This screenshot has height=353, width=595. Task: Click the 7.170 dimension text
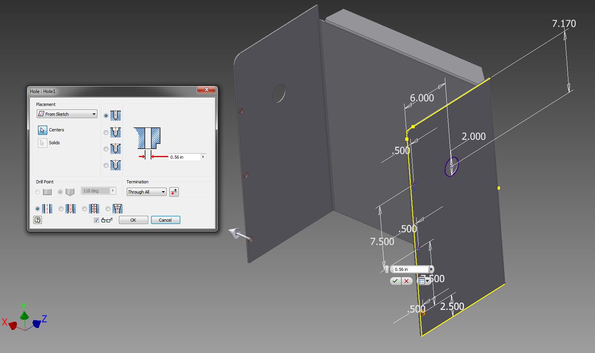pyautogui.click(x=564, y=24)
